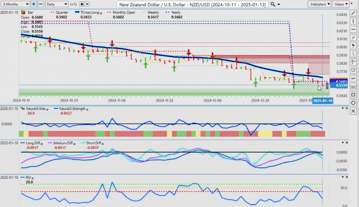The image size is (359, 207).
Task: Click the Yearly legend label
Action: pos(176,12)
